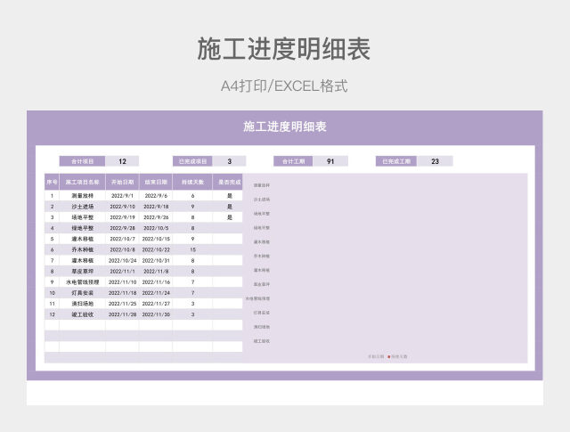Select the 开始日期 column header in table
This screenshot has height=432, width=570.
pos(122,182)
